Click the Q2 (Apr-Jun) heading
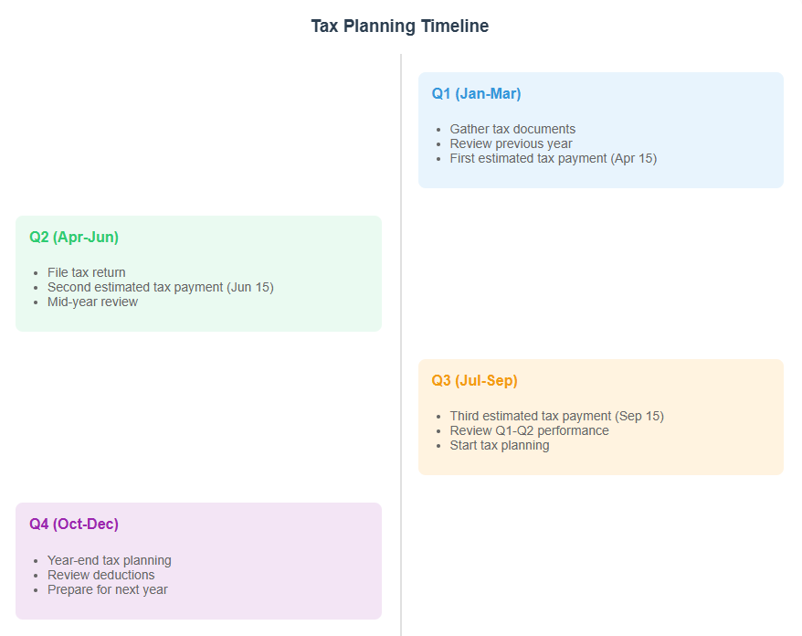This screenshot has height=636, width=802. click(74, 238)
